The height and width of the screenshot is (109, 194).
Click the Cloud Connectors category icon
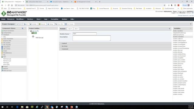[2, 31]
